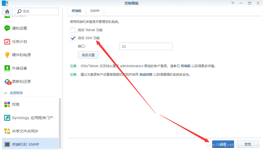
Task: Enable the 启动 Telnet 功能 checkbox
Action: (x=73, y=30)
